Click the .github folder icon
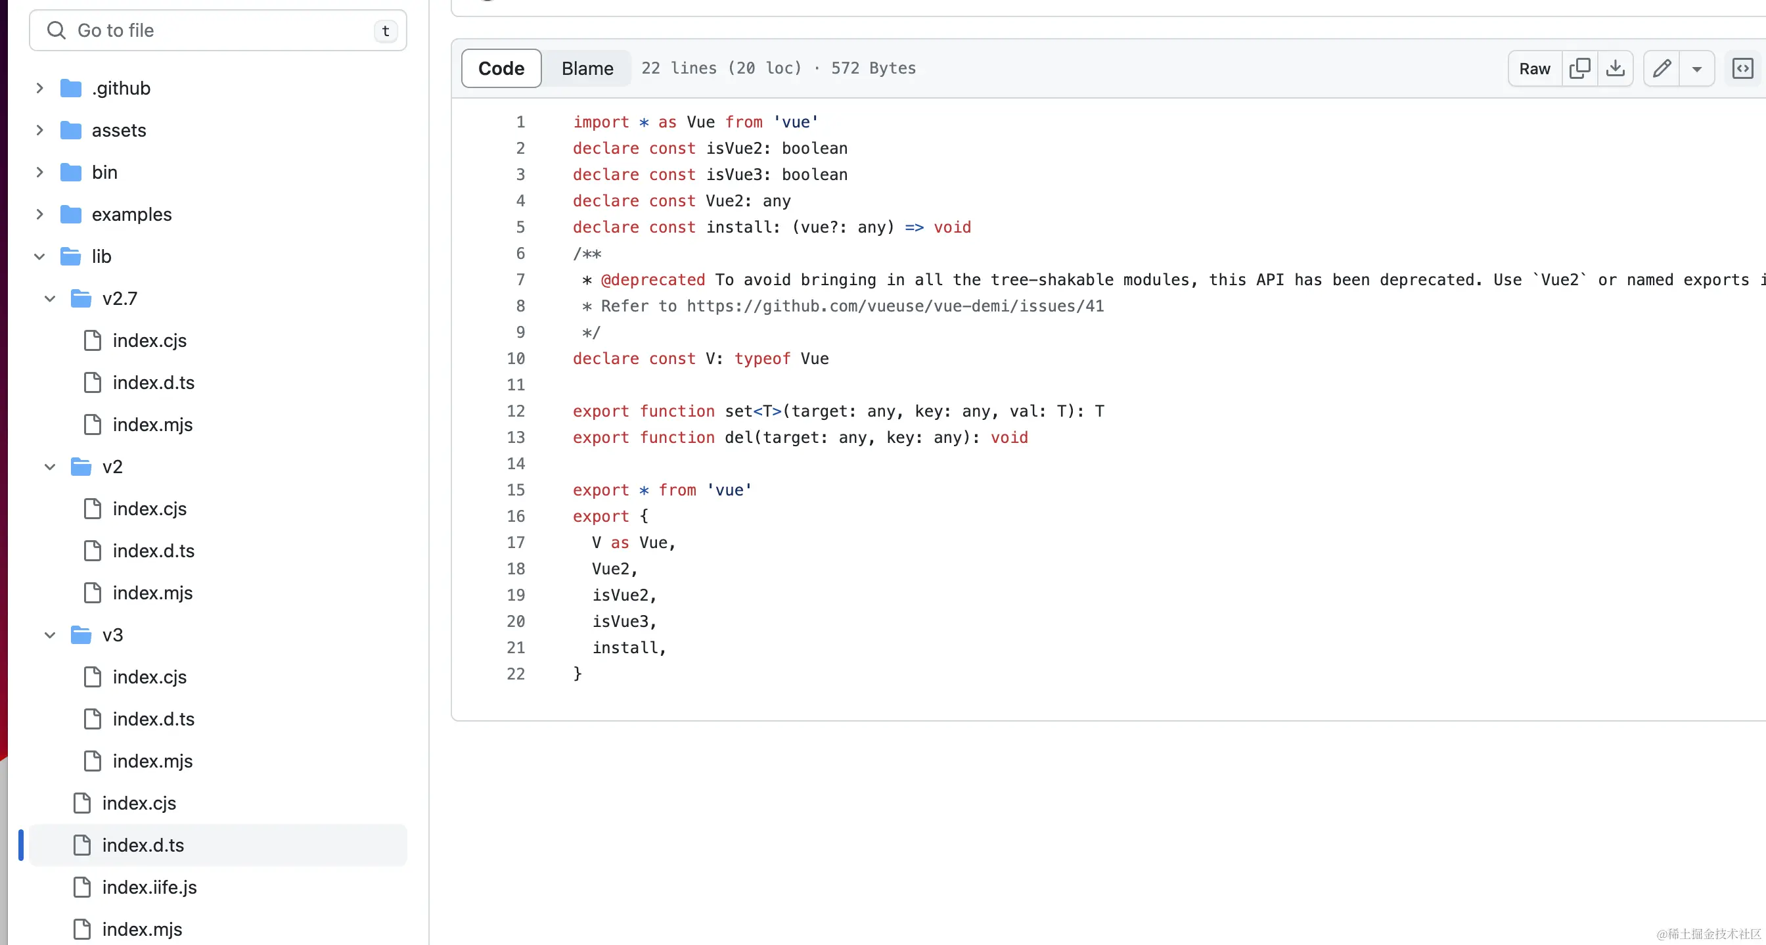 [x=70, y=89]
